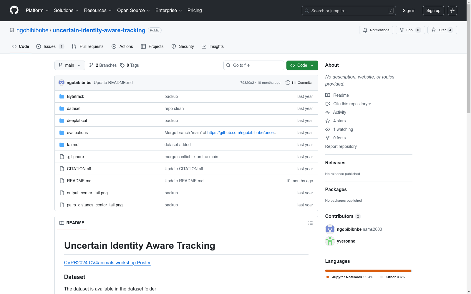This screenshot has height=294, width=471.
Task: Click the deeplabcut folder icon
Action: tap(62, 121)
